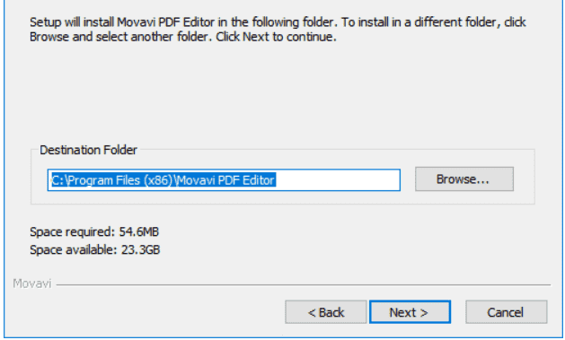Screen dimensions: 565x340
Task: Click the setup instruction paragraph
Action: (278, 30)
